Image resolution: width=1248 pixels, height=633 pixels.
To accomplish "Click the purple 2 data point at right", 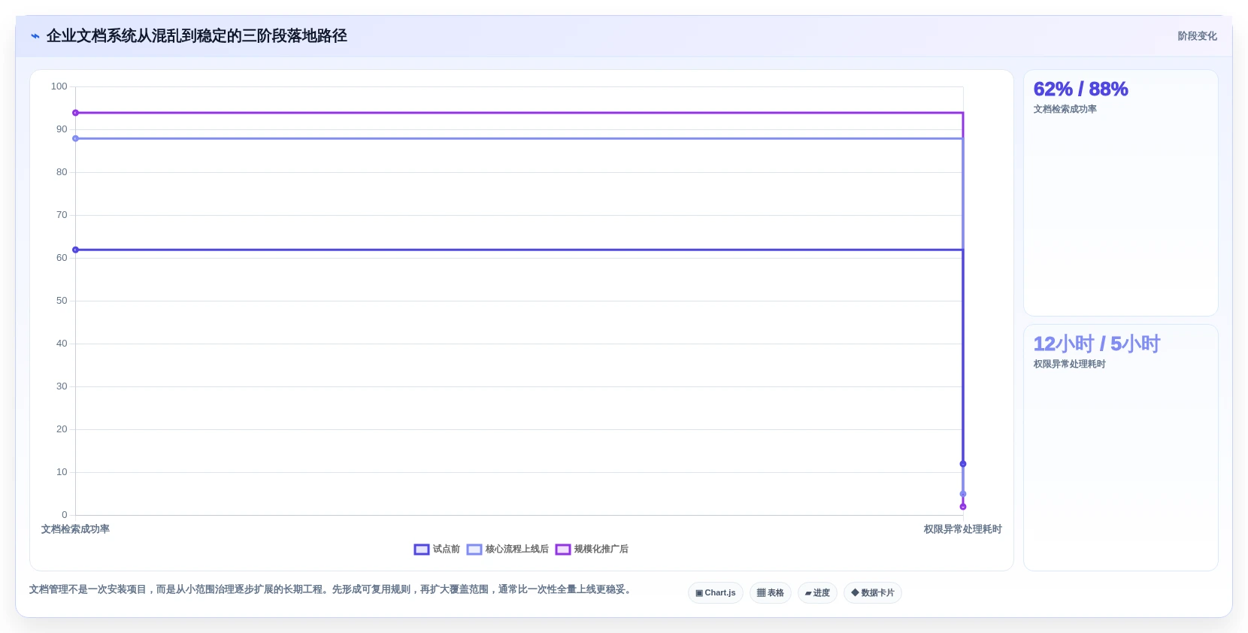I will [963, 507].
